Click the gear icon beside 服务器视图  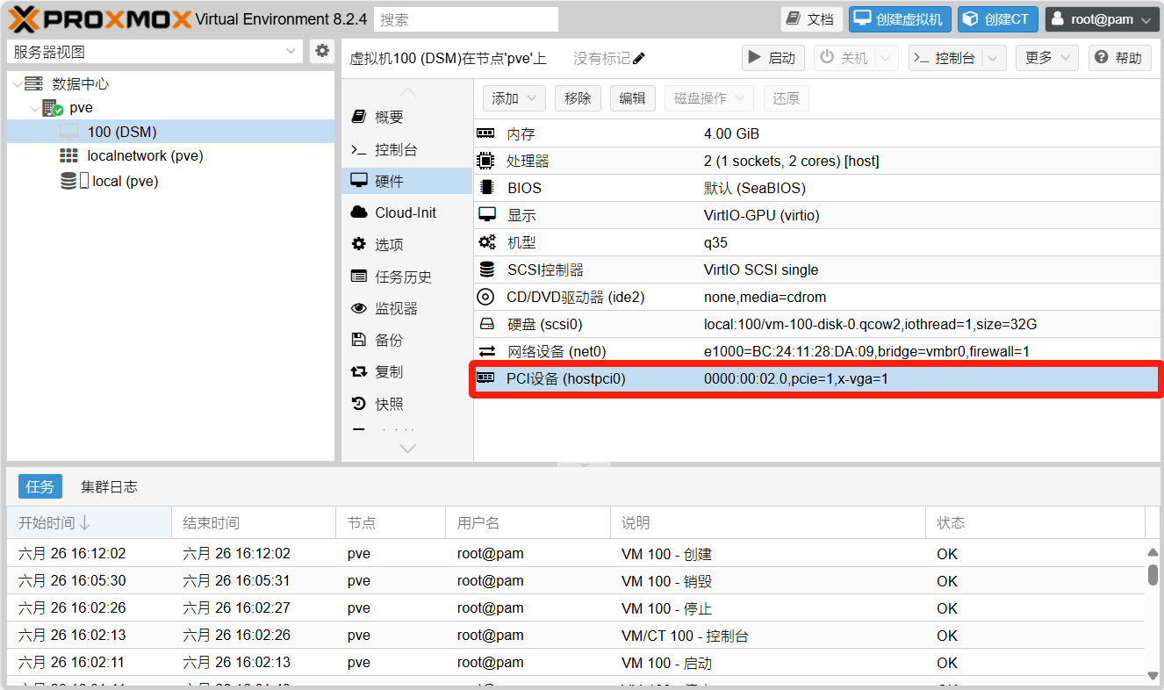click(x=322, y=51)
